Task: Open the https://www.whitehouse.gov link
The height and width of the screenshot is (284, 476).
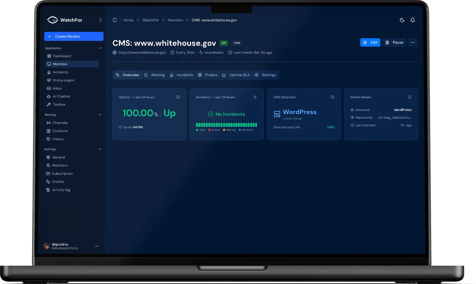Action: [142, 53]
